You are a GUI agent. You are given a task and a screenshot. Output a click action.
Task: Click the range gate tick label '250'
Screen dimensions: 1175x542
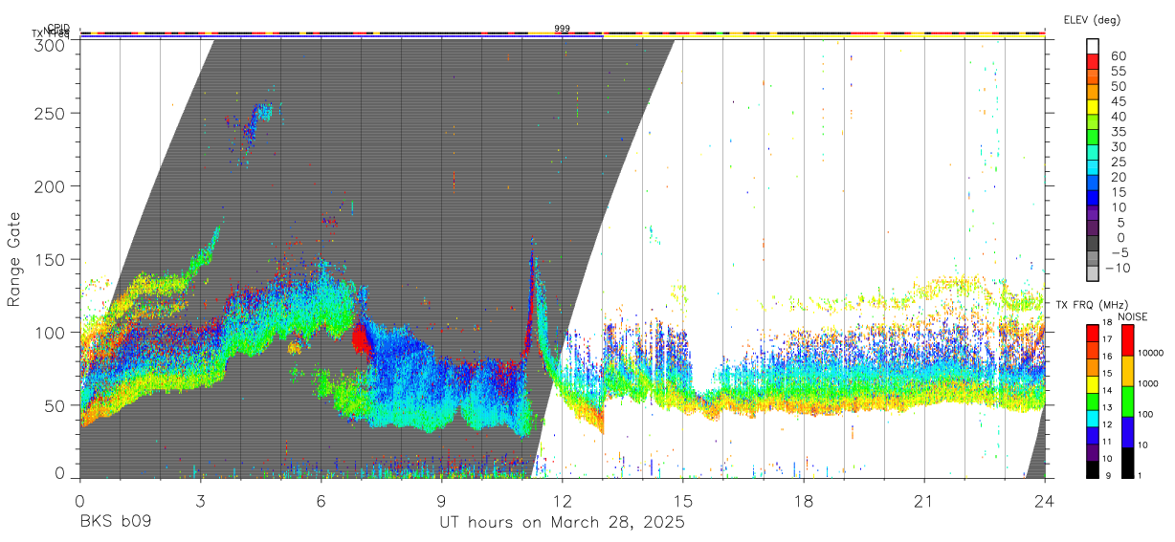(x=50, y=114)
